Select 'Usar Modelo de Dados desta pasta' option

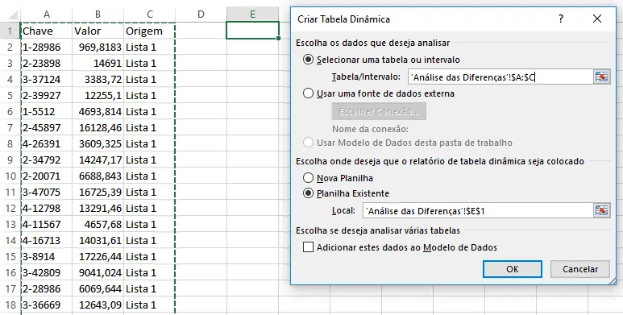[x=408, y=143]
